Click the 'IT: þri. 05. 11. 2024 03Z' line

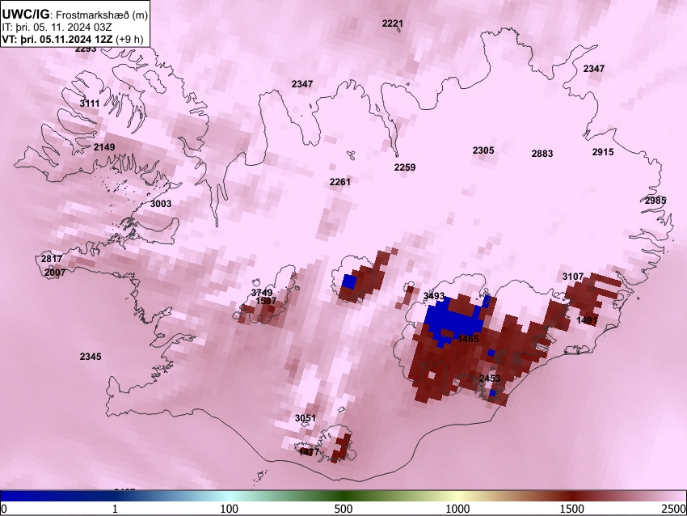click(57, 27)
